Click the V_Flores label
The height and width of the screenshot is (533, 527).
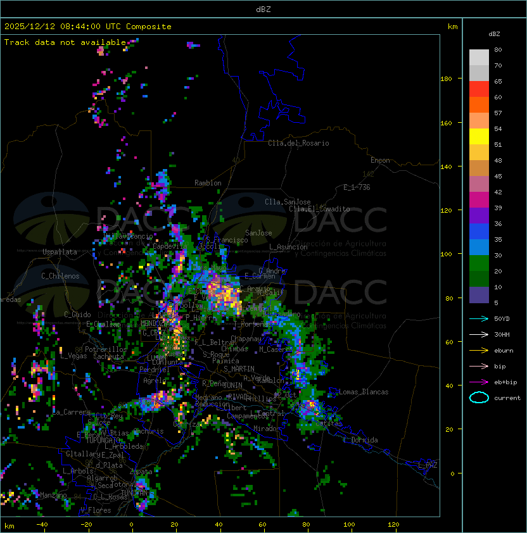click(96, 510)
